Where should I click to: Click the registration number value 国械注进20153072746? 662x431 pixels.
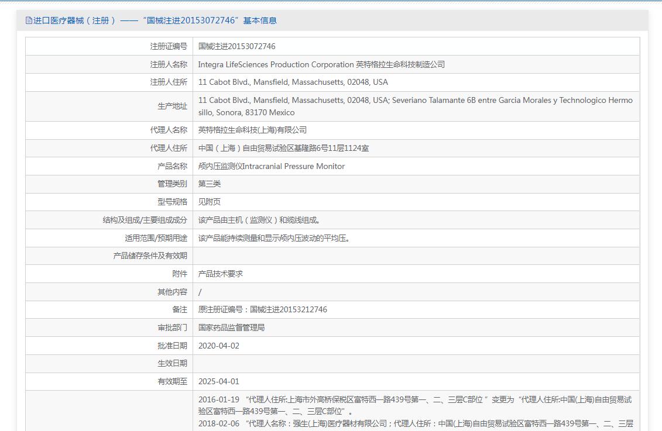pos(236,46)
